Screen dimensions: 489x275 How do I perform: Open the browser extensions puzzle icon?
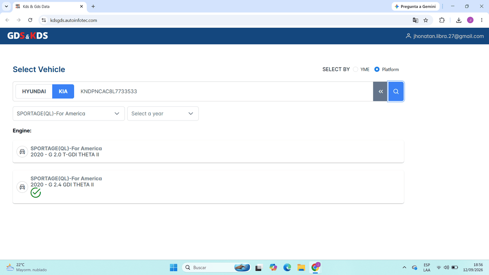pyautogui.click(x=442, y=20)
